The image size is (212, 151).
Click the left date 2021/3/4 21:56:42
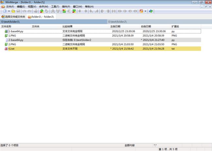tap(123, 49)
